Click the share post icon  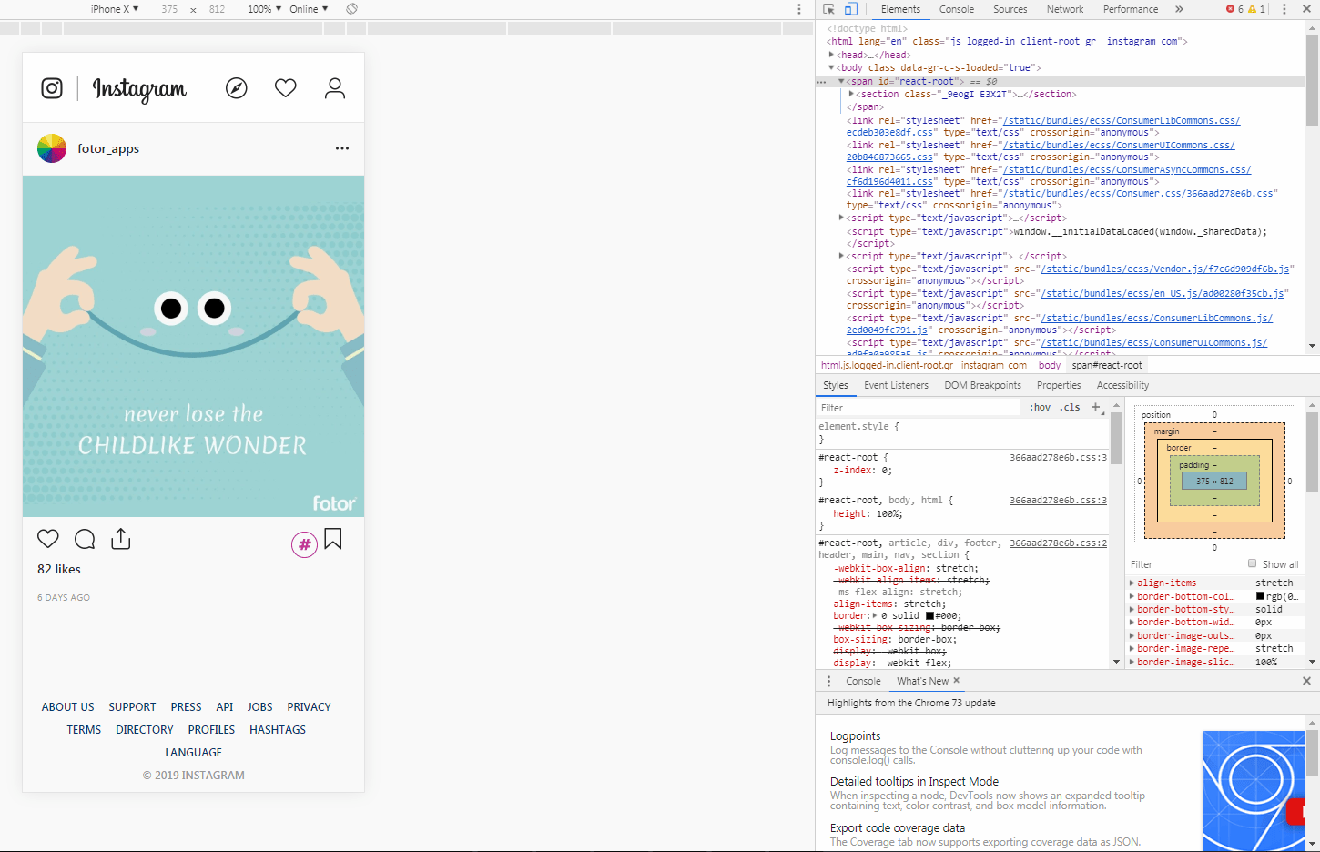click(121, 539)
